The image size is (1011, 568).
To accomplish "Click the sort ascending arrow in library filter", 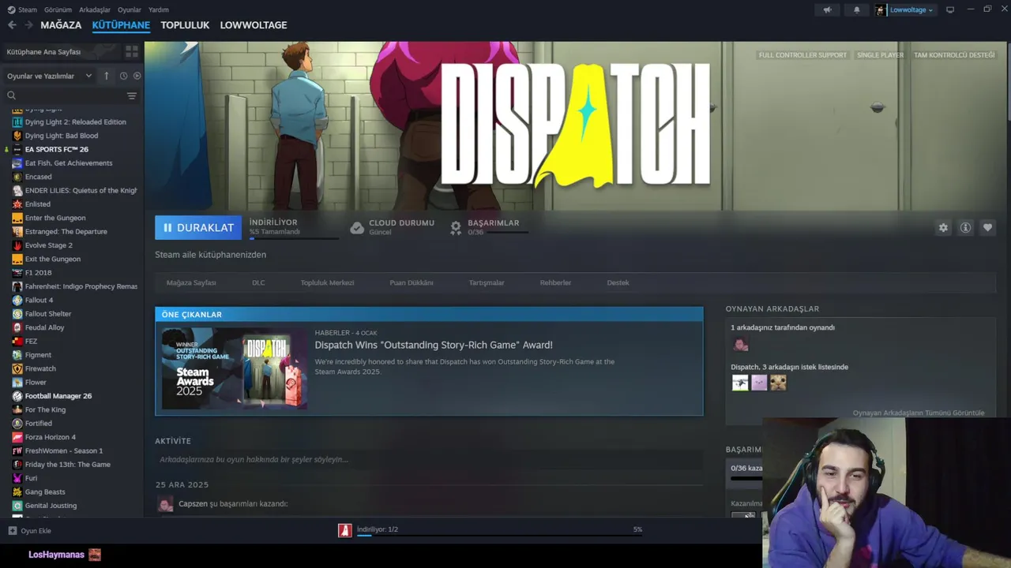I will (108, 76).
